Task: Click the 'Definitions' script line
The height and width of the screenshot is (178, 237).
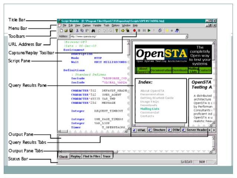Action: 74,70
